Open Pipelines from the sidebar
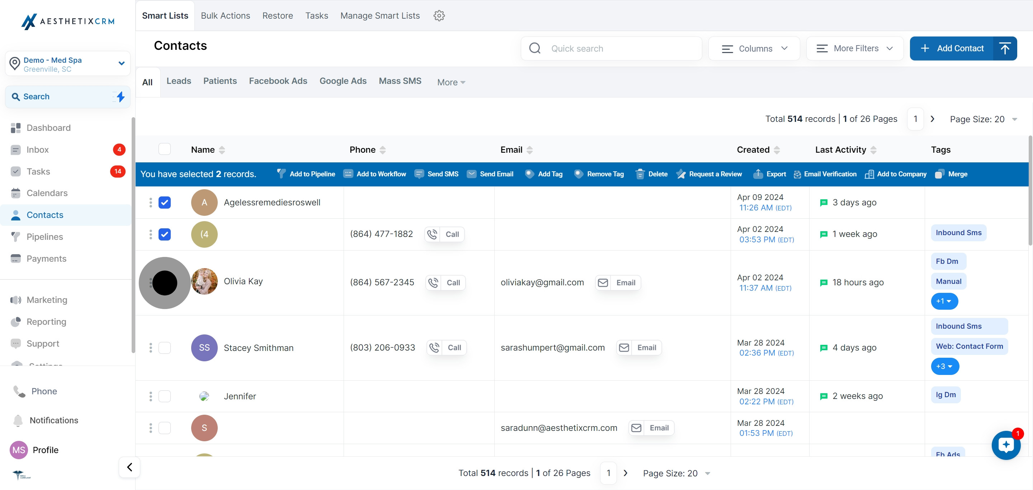 click(45, 237)
